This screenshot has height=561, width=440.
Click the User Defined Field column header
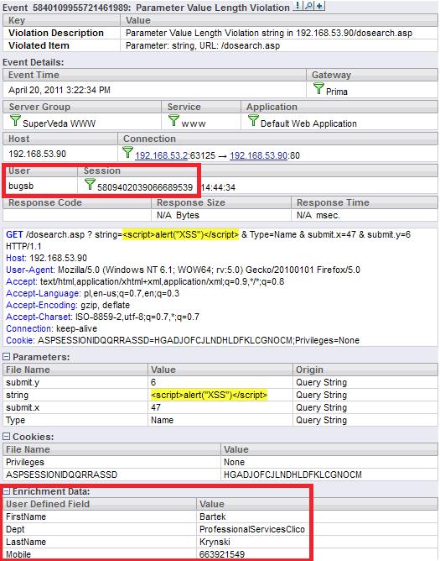pos(100,504)
